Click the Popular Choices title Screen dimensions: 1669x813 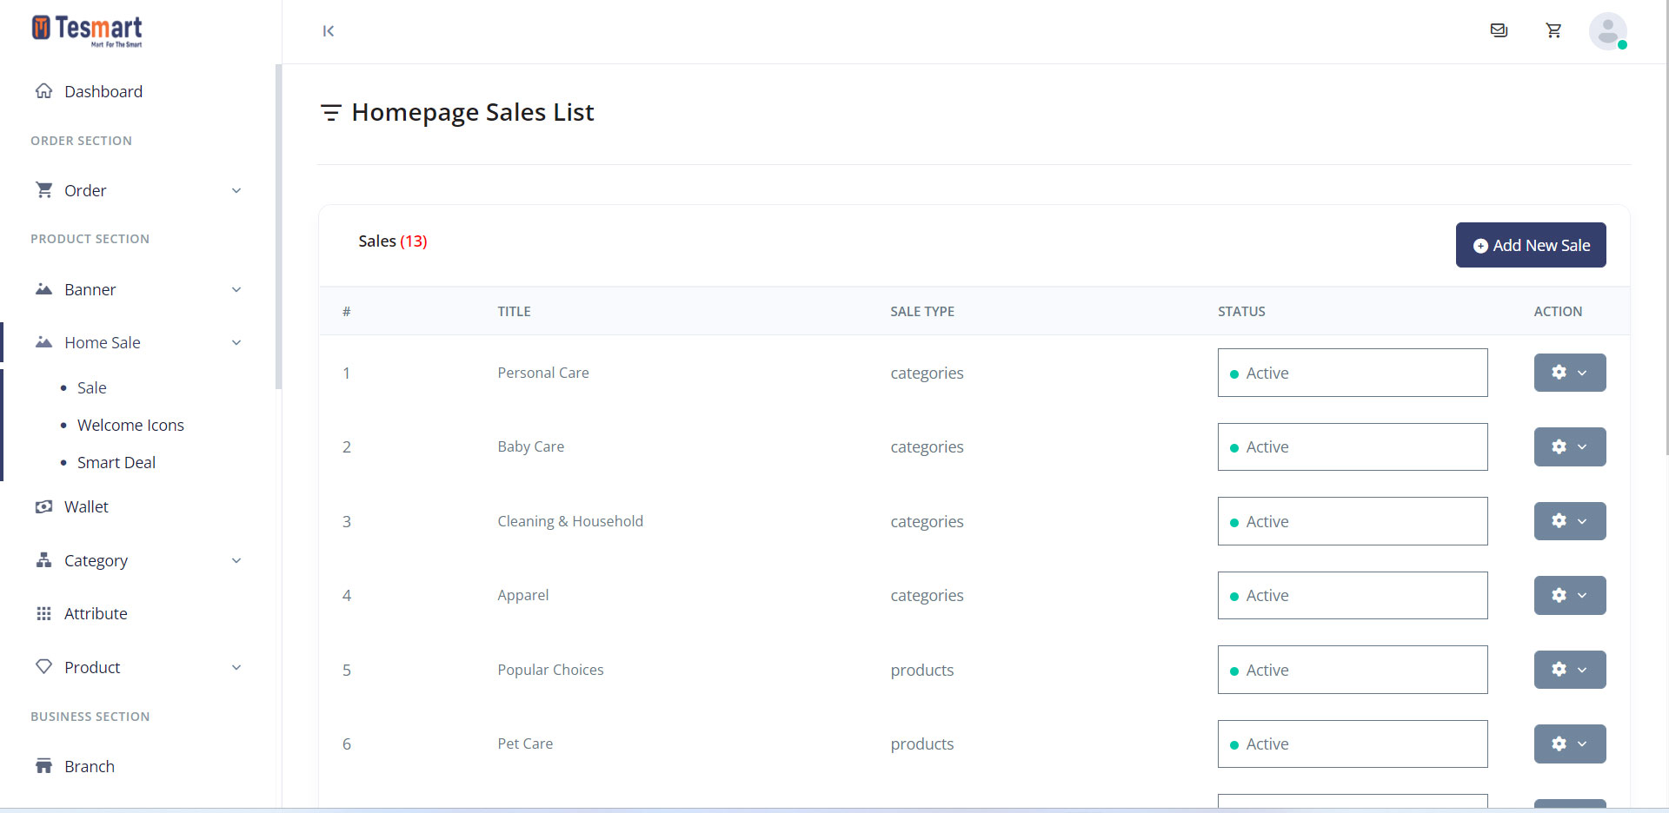click(550, 670)
